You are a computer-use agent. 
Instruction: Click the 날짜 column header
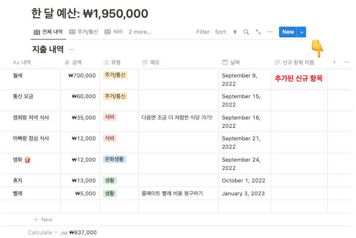[x=231, y=62]
